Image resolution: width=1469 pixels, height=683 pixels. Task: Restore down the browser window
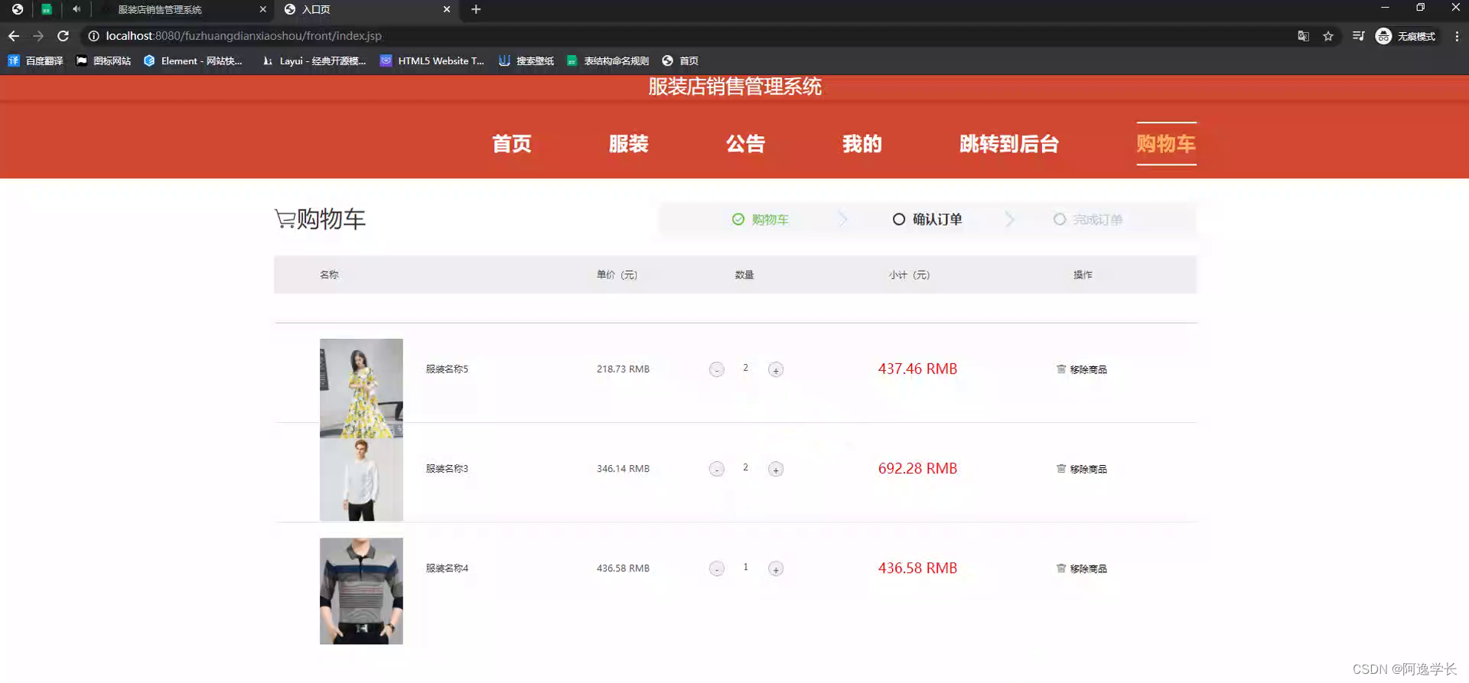(1420, 8)
